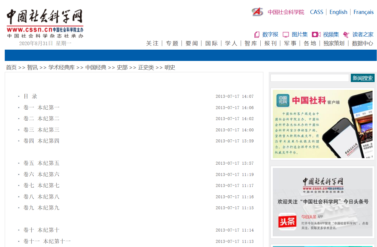Open 卷一 本纪第一 chapter link
Image resolution: width=377 pixels, height=247 pixels.
[41, 108]
